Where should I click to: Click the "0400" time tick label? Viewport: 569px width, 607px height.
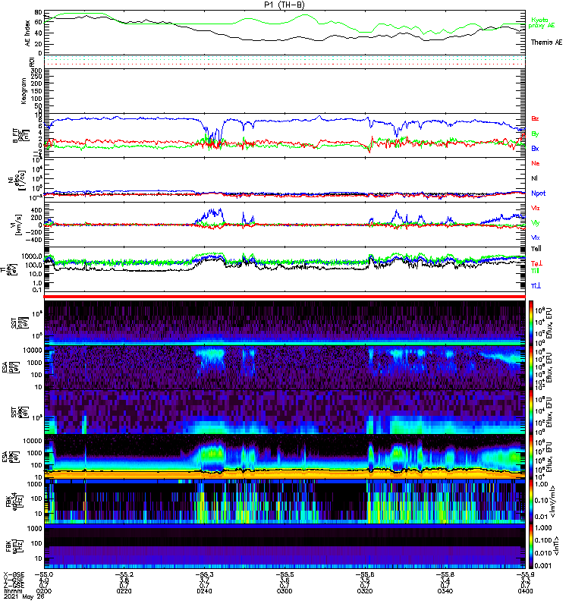click(x=525, y=591)
